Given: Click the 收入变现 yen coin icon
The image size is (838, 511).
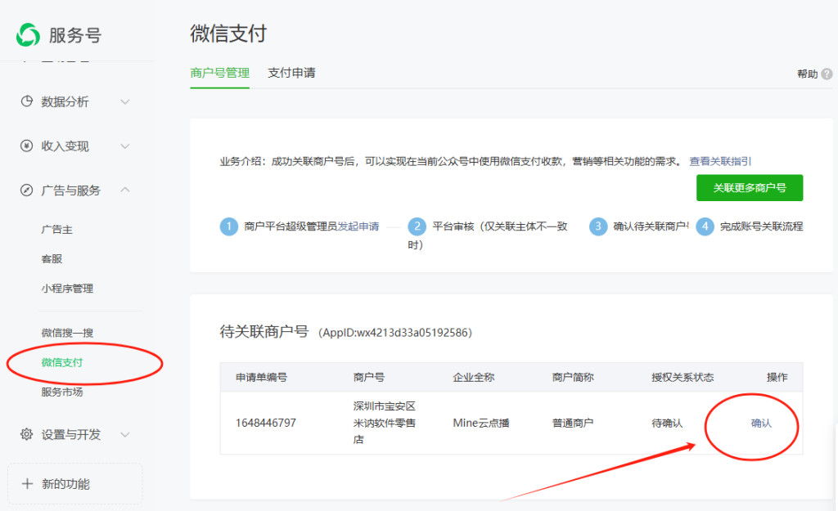Looking at the screenshot, I should coord(26,146).
